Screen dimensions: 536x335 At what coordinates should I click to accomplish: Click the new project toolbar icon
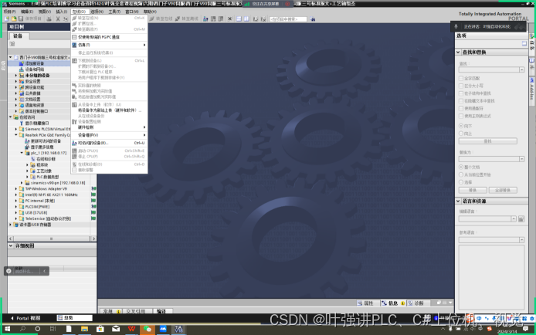[x=7, y=19]
